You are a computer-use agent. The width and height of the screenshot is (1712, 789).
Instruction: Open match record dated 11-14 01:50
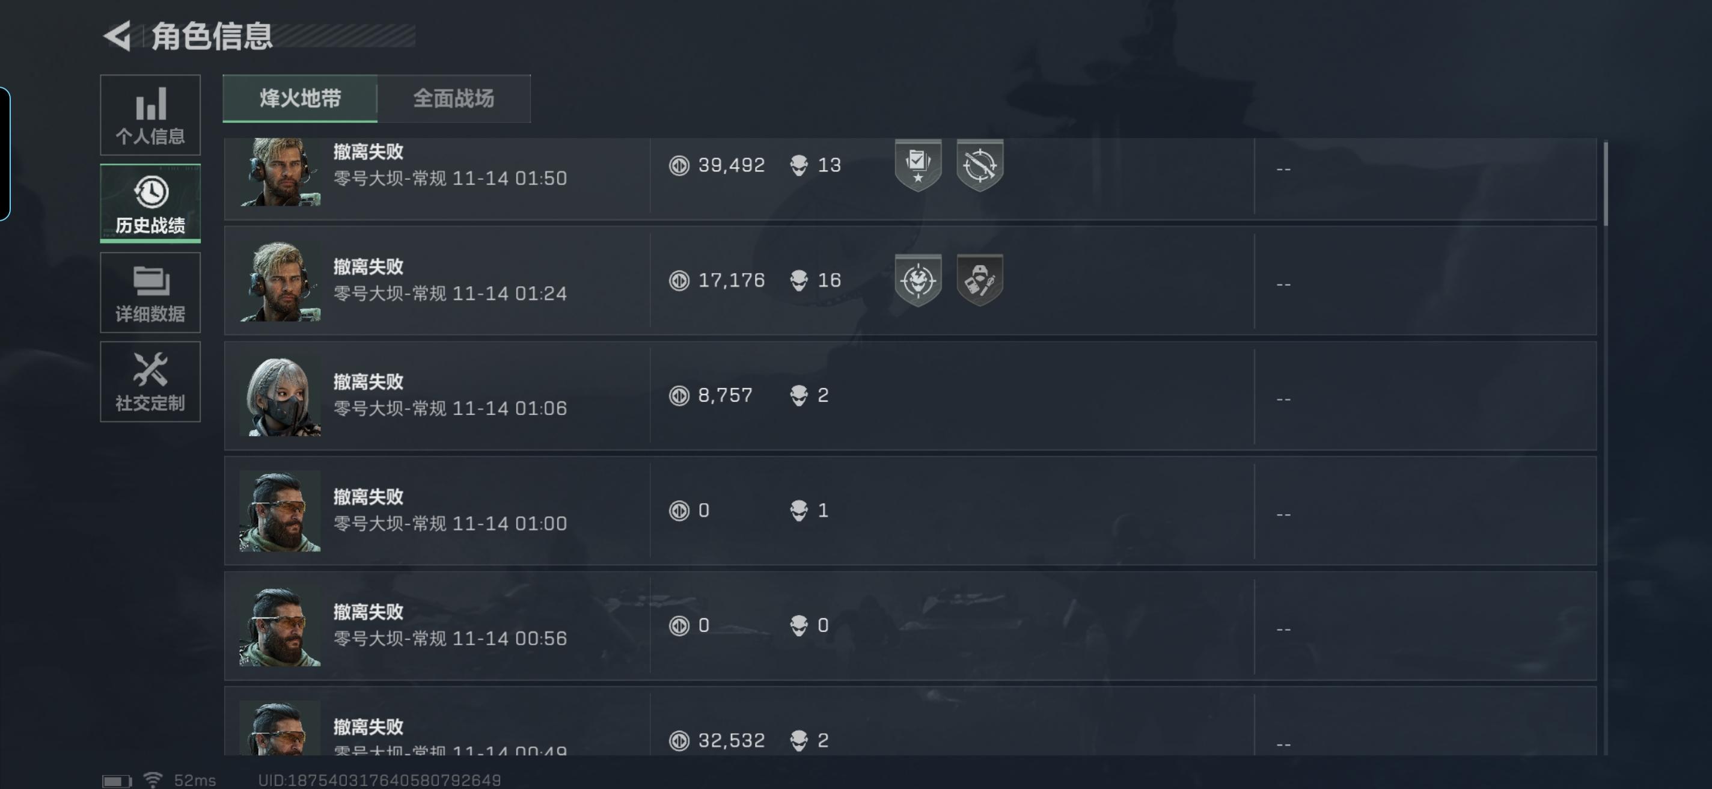(910, 178)
